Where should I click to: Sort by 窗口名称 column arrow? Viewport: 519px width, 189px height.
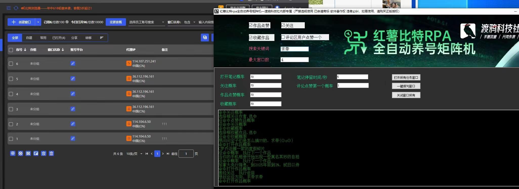point(63,50)
